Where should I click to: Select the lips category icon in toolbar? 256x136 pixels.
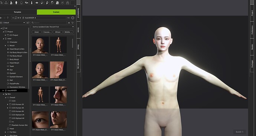(37, 3)
